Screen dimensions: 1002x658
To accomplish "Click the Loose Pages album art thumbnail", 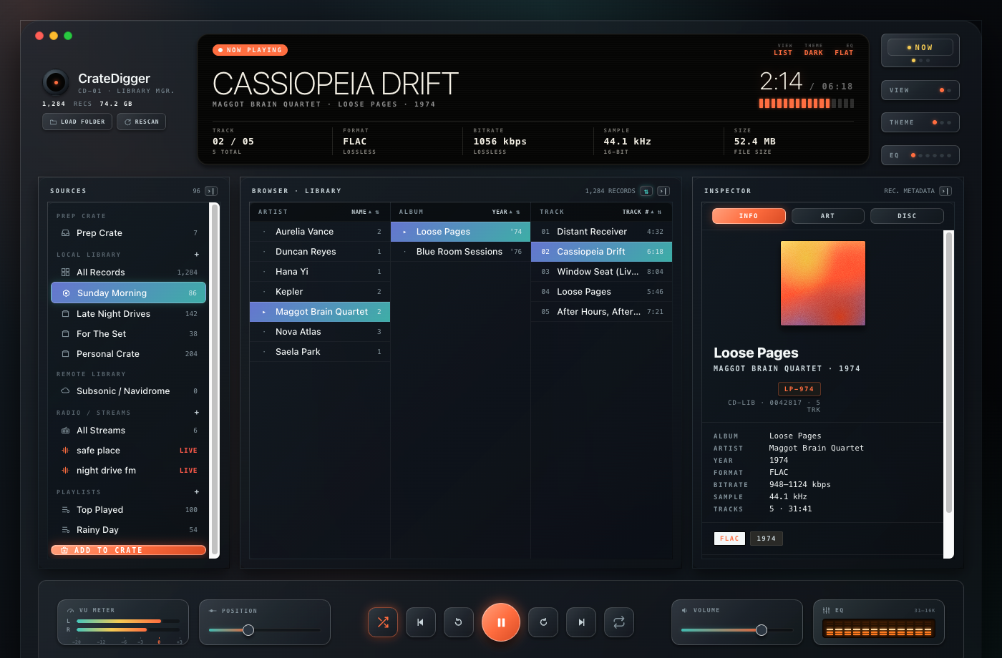I will 823,283.
